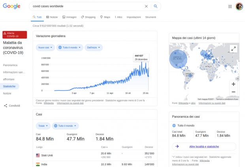245x167 pixels.
Task: Open chart's Tutto il mondo dropdown
Action: [70, 47]
